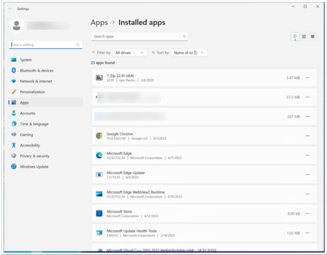Switch to grid view layout icon
Image resolution: width=327 pixels, height=255 pixels.
tap(304, 37)
